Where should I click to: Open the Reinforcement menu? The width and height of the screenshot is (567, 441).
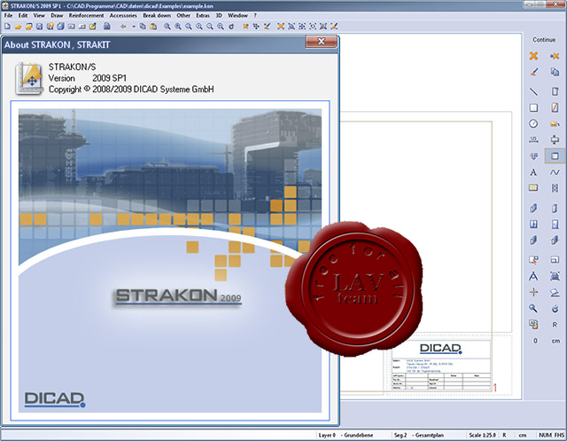86,16
